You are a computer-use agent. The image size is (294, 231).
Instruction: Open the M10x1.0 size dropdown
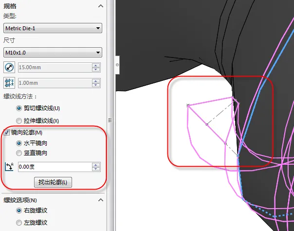53,53
